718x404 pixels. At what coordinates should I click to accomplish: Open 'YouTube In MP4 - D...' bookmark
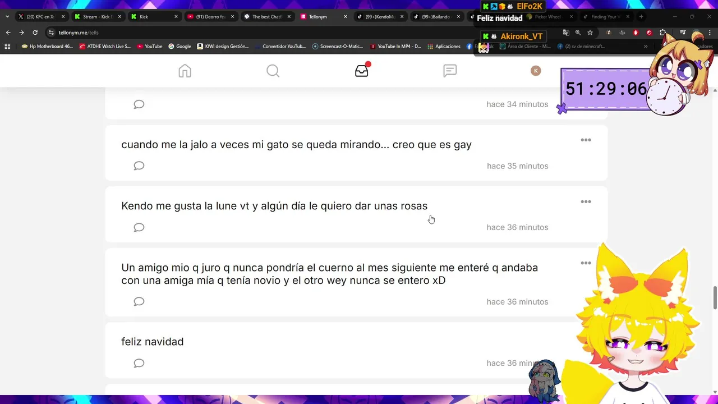(x=395, y=47)
